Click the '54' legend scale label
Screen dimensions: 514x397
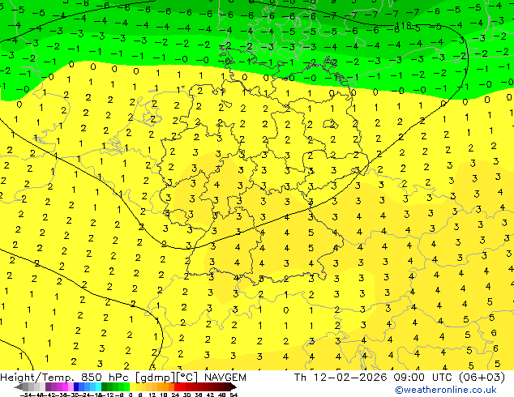233,395
